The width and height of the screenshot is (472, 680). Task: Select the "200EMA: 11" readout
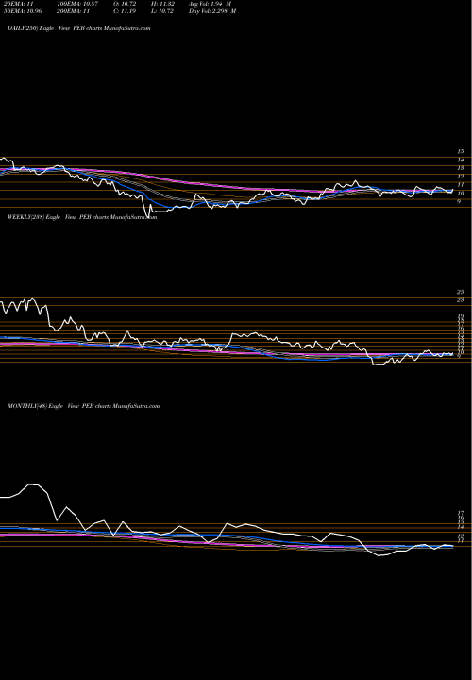(x=76, y=11)
